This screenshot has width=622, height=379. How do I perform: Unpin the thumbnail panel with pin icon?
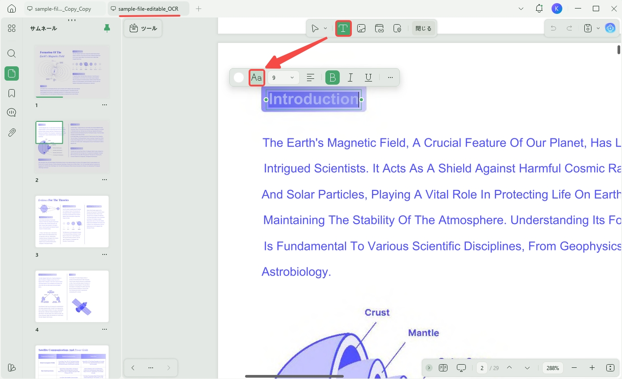107,28
